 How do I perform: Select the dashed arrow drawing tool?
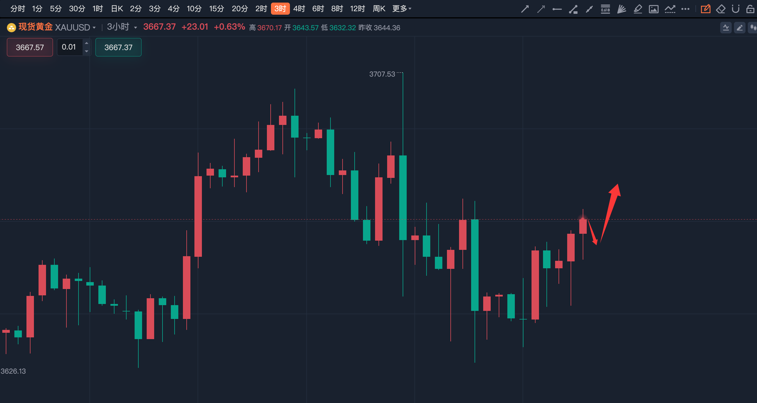pos(541,9)
